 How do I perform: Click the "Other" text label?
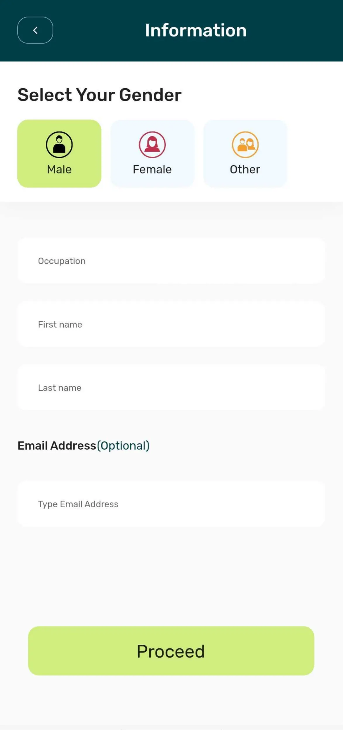[245, 169]
